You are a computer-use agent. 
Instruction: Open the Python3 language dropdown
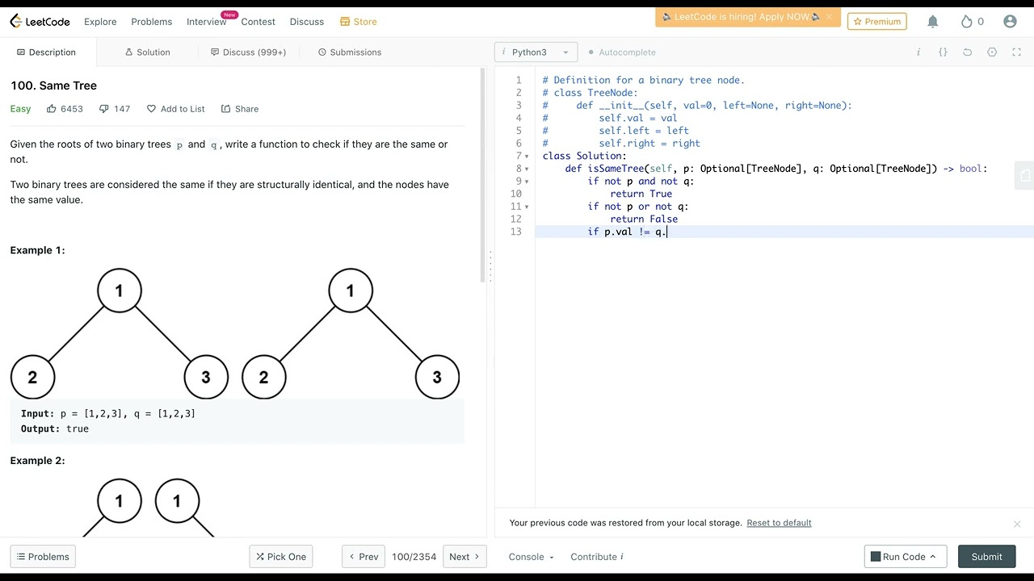point(536,52)
